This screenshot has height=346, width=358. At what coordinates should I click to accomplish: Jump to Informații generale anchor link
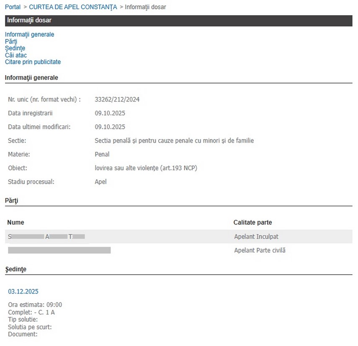[x=29, y=34]
